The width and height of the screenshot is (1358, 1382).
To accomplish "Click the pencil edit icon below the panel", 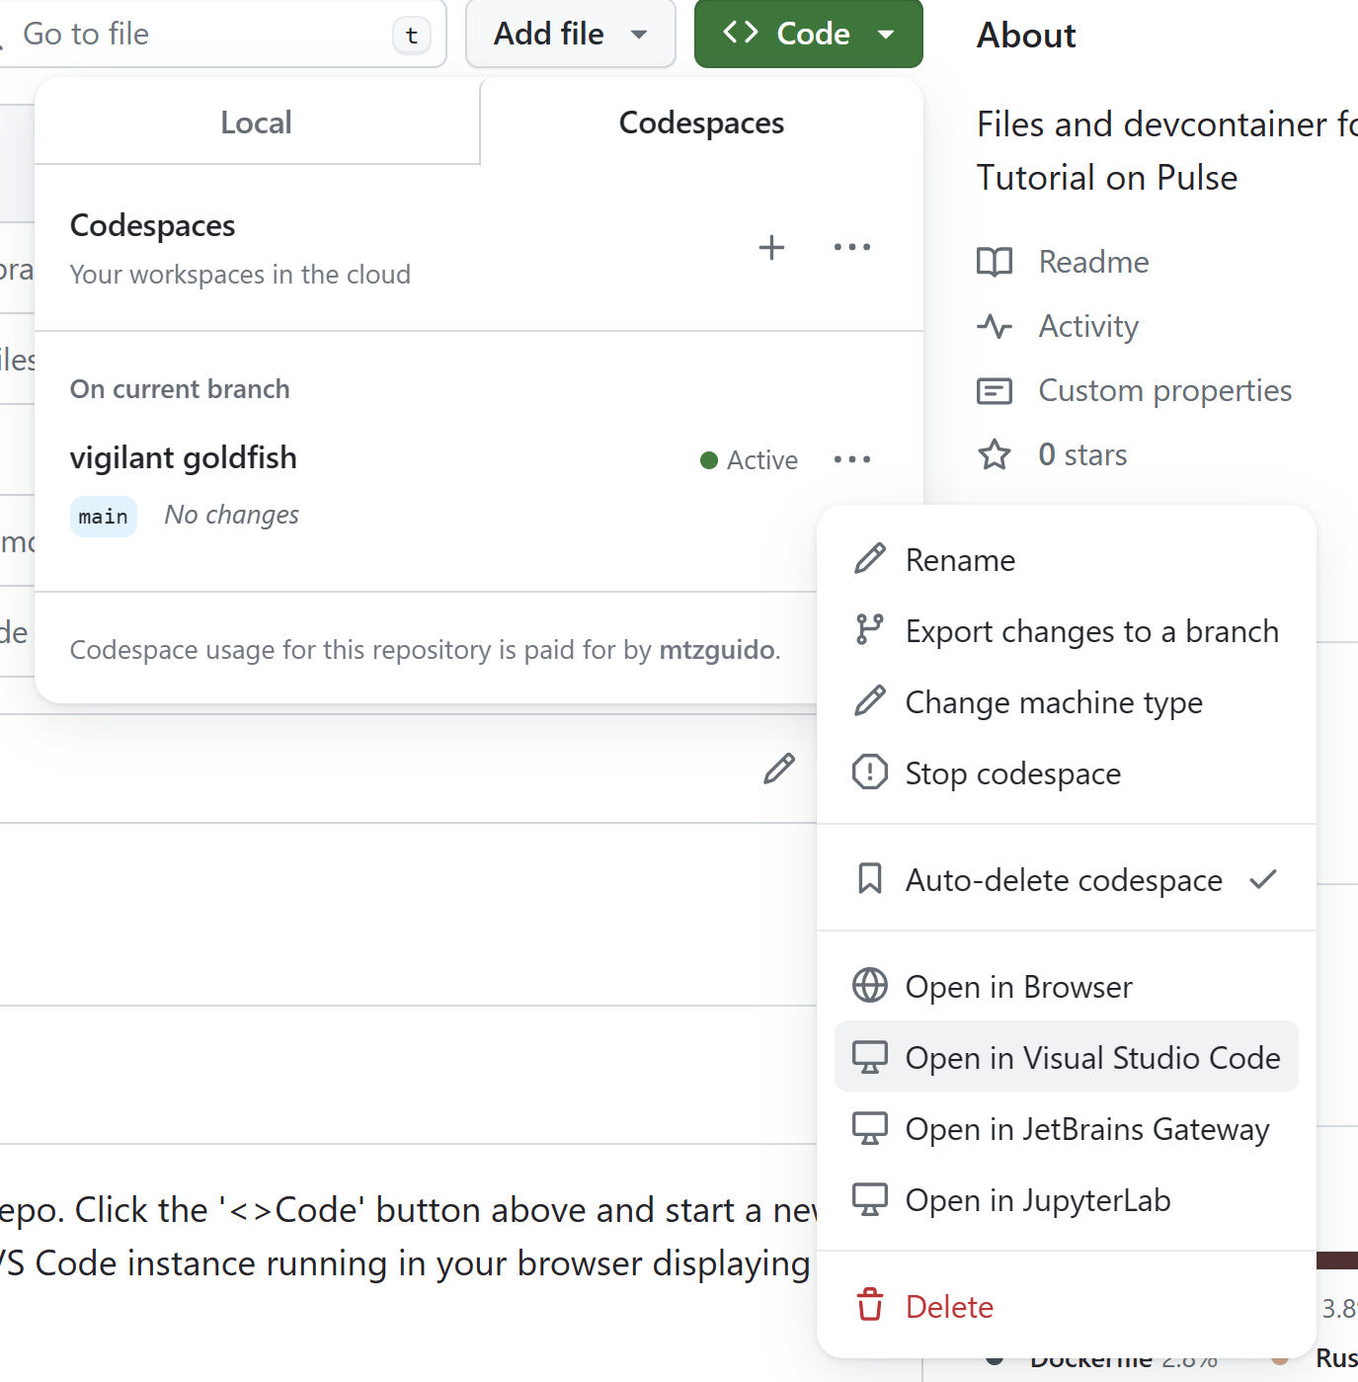I will click(779, 769).
